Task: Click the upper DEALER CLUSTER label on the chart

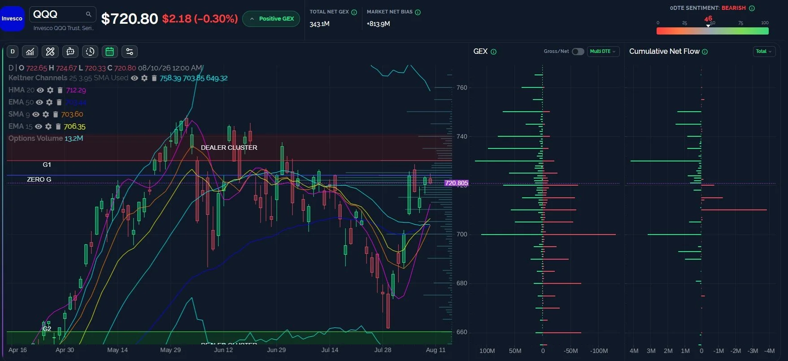Action: click(229, 148)
